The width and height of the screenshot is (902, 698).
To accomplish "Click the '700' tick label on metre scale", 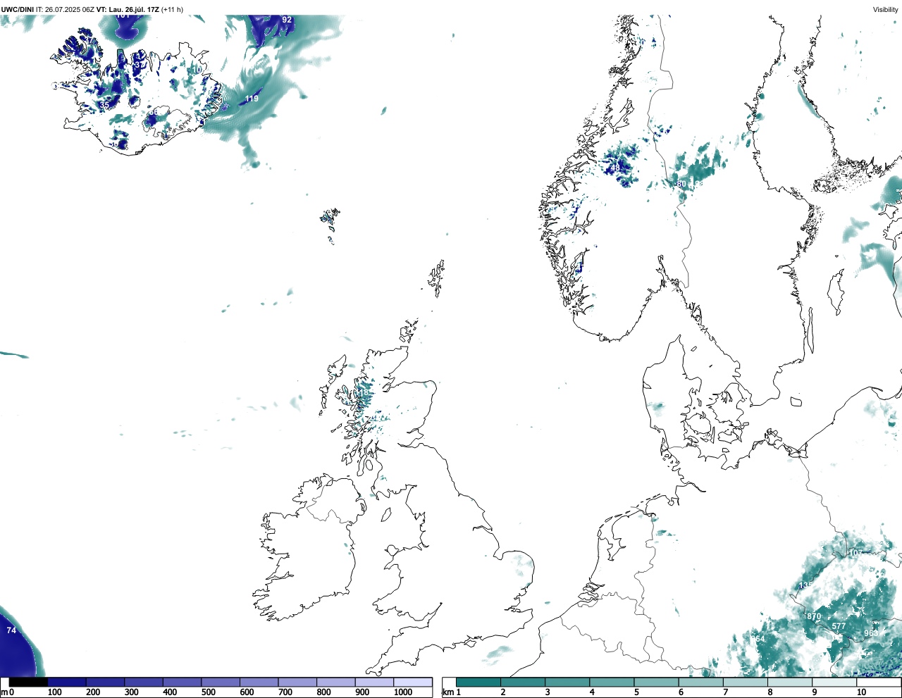I will click(285, 692).
